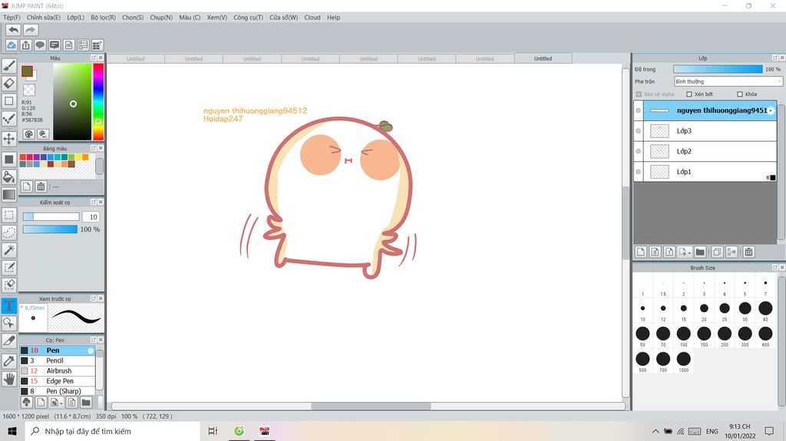786x441 pixels.
Task: Pick the red swatch in Bảng màu
Action: tap(22, 157)
